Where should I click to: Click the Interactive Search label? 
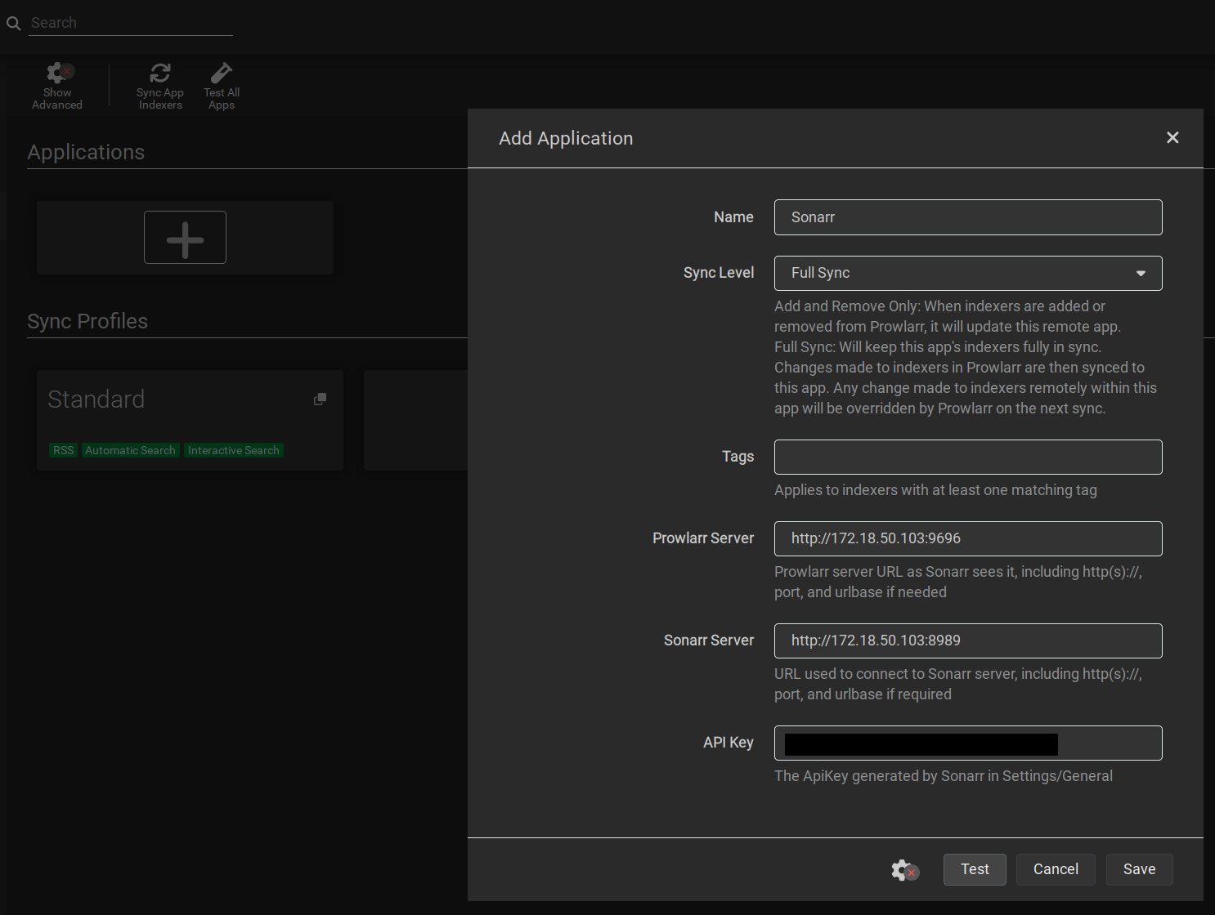click(x=234, y=450)
